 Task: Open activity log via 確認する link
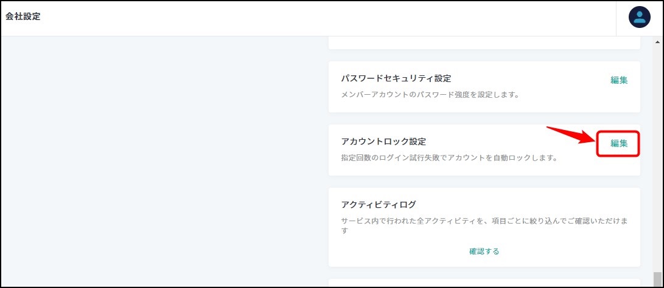484,251
